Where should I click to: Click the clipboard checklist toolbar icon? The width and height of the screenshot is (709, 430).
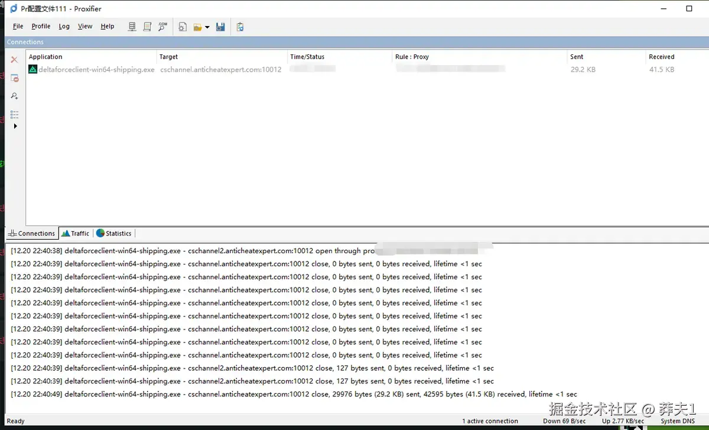pyautogui.click(x=240, y=27)
